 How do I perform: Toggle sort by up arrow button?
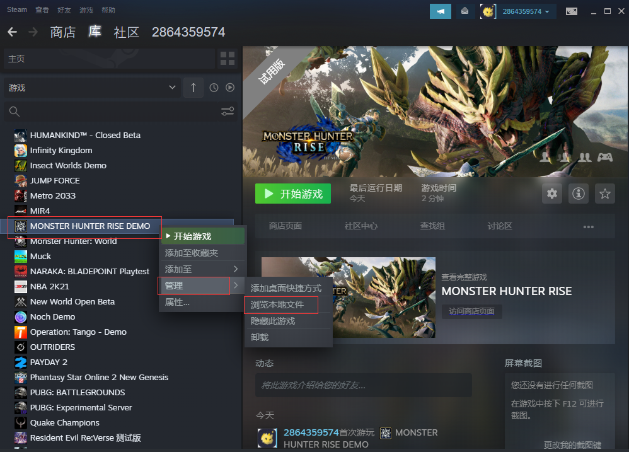[x=193, y=88]
